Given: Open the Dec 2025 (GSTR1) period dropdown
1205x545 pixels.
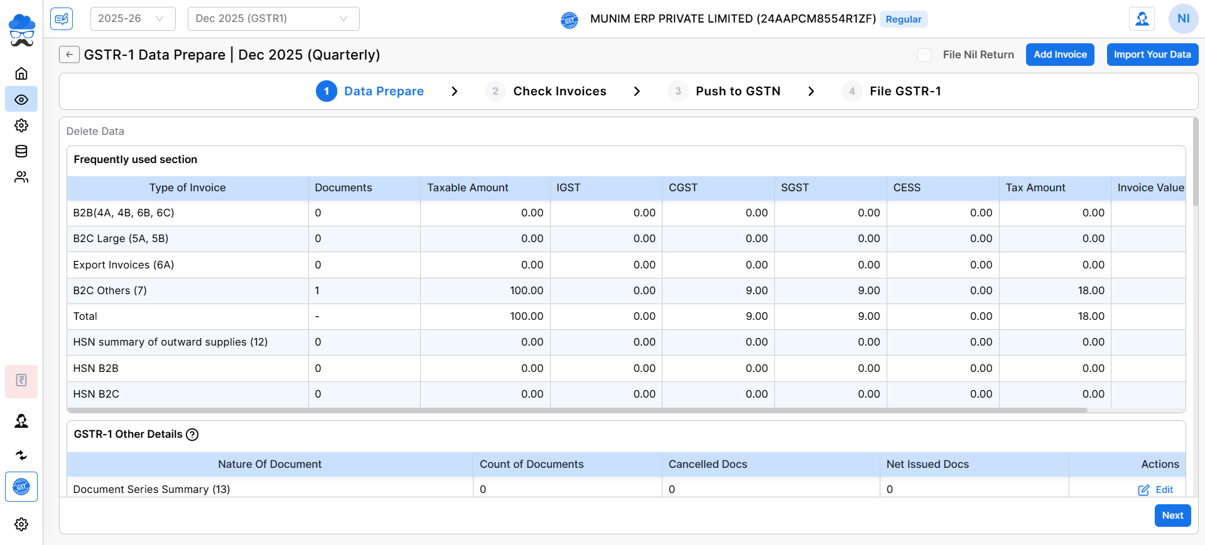Looking at the screenshot, I should coord(273,19).
